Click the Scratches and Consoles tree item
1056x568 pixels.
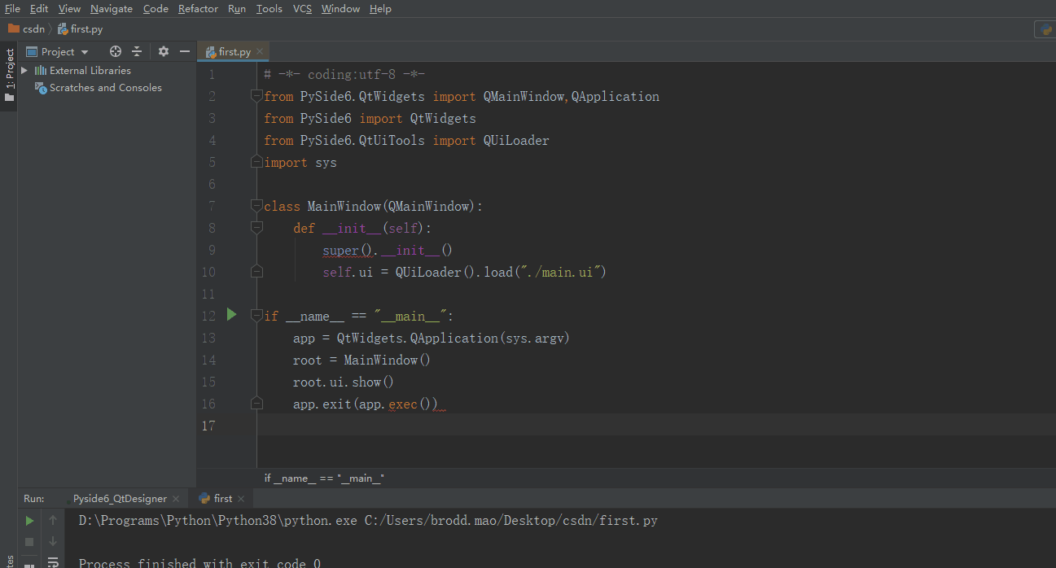pos(99,87)
